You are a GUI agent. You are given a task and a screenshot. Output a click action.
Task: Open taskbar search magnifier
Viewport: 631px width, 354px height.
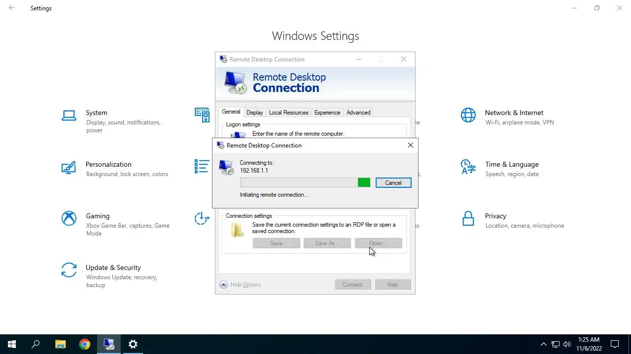pyautogui.click(x=35, y=344)
